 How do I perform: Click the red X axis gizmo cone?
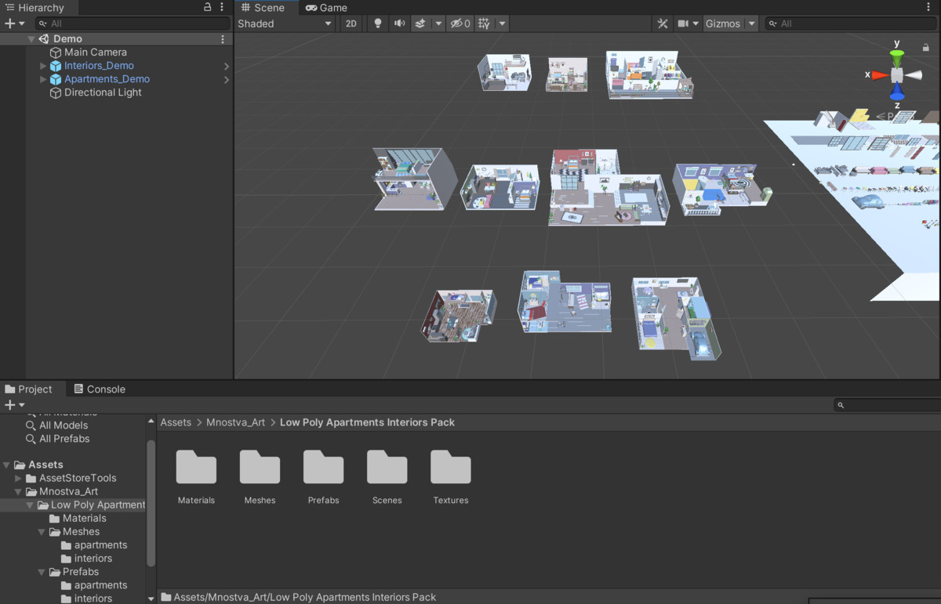pos(879,75)
